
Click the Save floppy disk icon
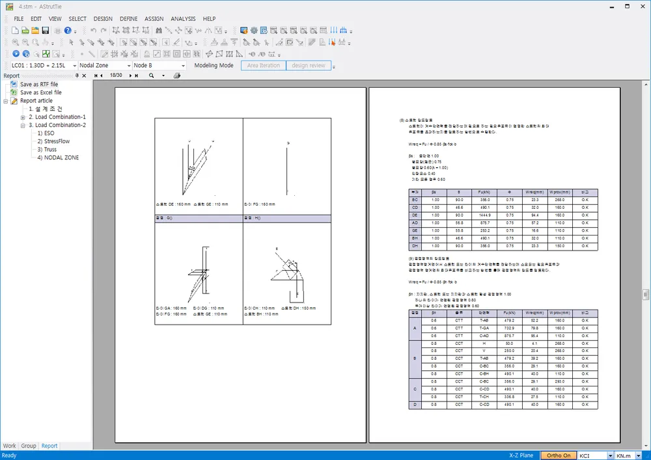tap(46, 31)
